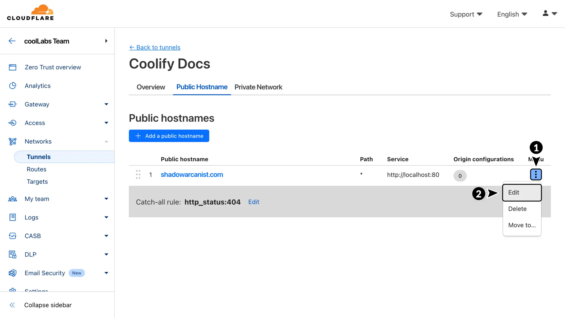Open the Support dropdown
565x318 pixels.
point(466,14)
